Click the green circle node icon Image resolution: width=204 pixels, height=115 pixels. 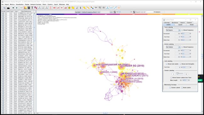69,8
